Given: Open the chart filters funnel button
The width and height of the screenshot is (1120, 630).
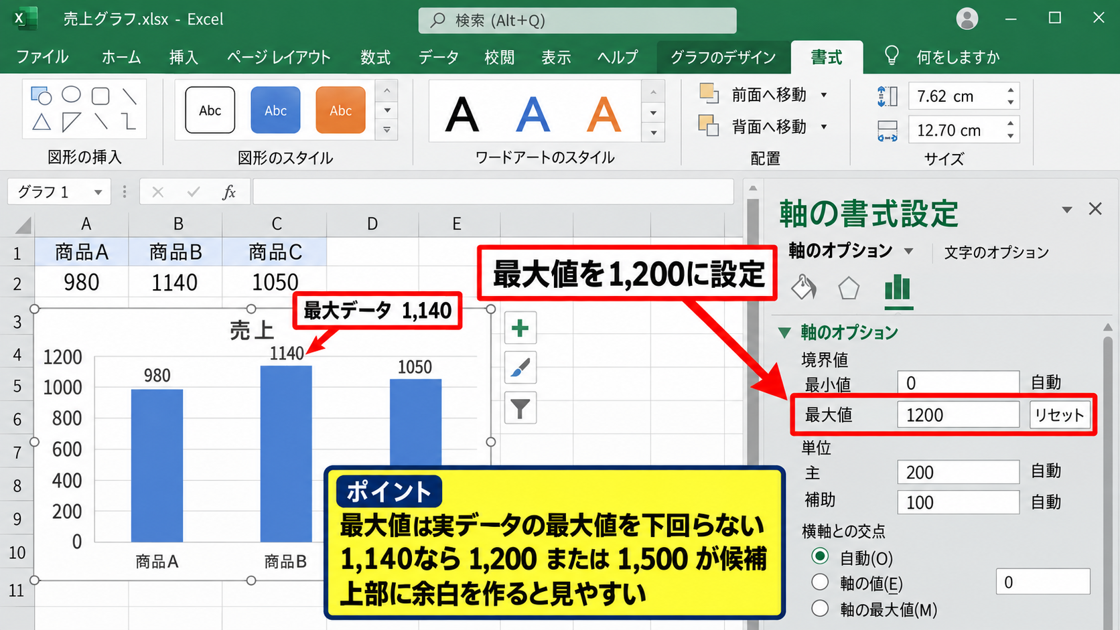Looking at the screenshot, I should coord(520,408).
